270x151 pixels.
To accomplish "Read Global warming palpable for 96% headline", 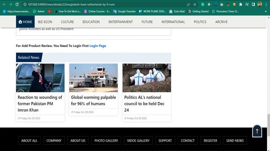I will click(x=94, y=101).
